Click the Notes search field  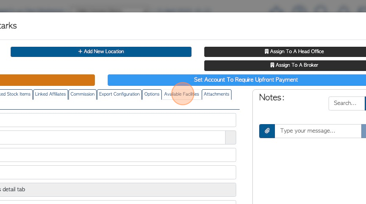click(347, 103)
